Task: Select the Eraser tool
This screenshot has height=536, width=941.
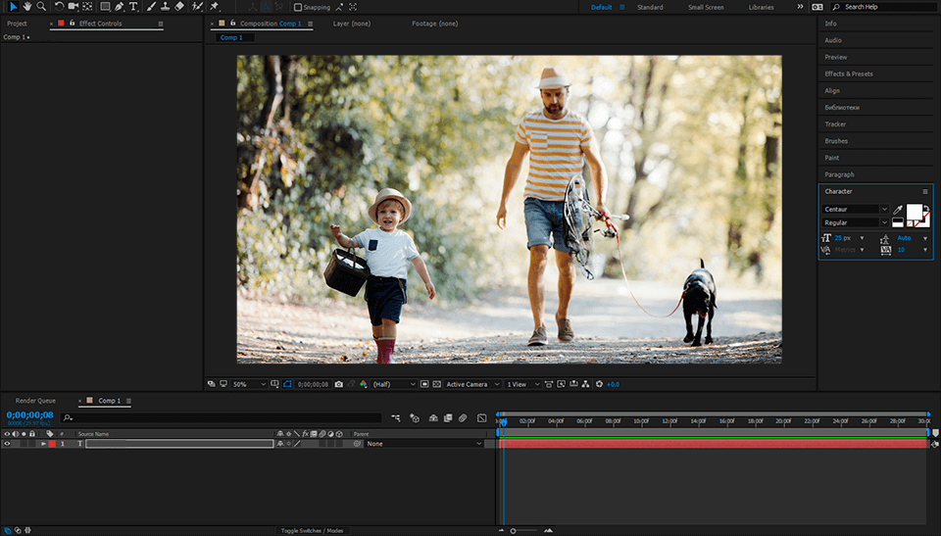Action: tap(179, 7)
